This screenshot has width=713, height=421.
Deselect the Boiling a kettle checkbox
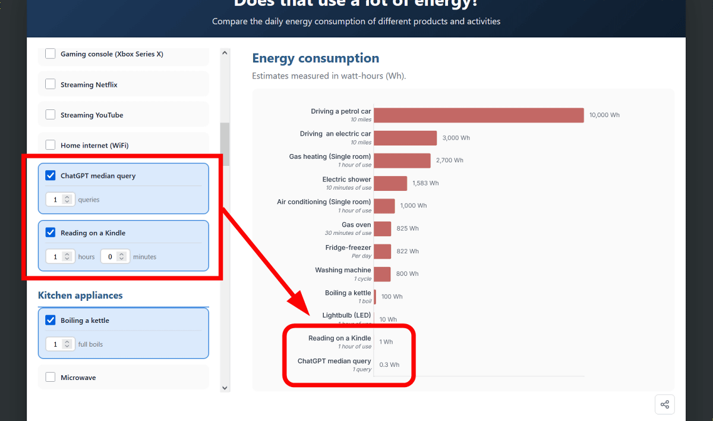click(x=51, y=321)
